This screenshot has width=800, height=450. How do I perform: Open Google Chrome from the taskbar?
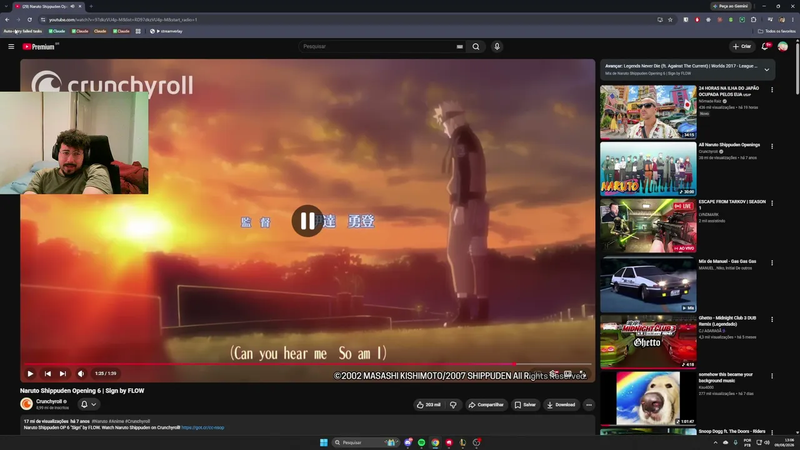pos(436,442)
